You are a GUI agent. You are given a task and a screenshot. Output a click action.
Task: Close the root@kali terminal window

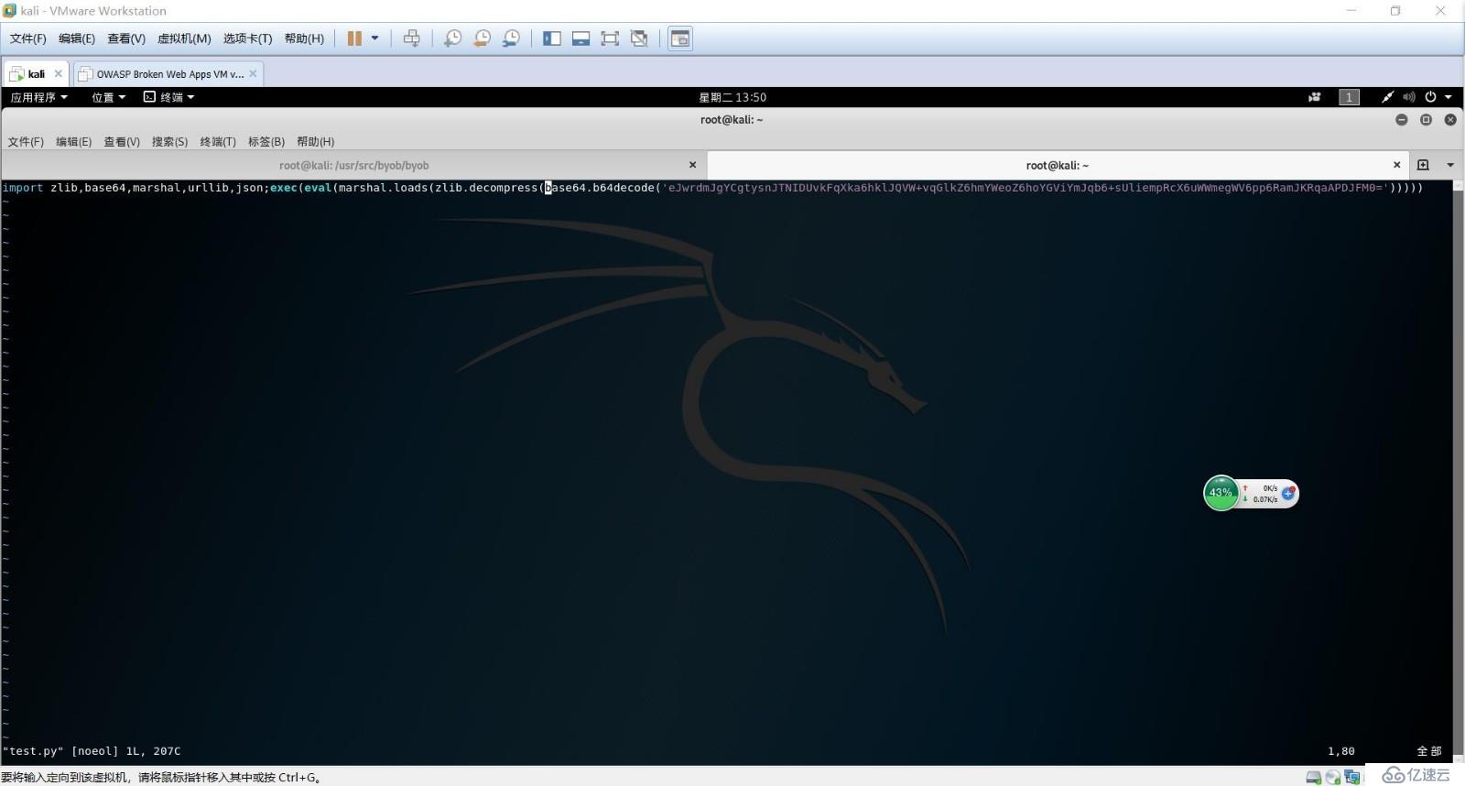pos(1450,120)
